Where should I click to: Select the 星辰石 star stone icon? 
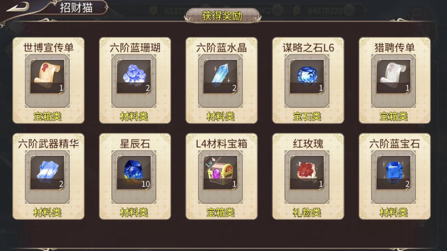pyautogui.click(x=134, y=172)
